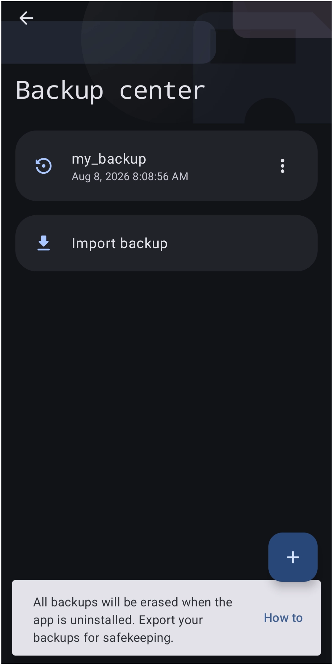Click the empty dark area below Import backup
The image size is (333, 665).
coord(166,398)
